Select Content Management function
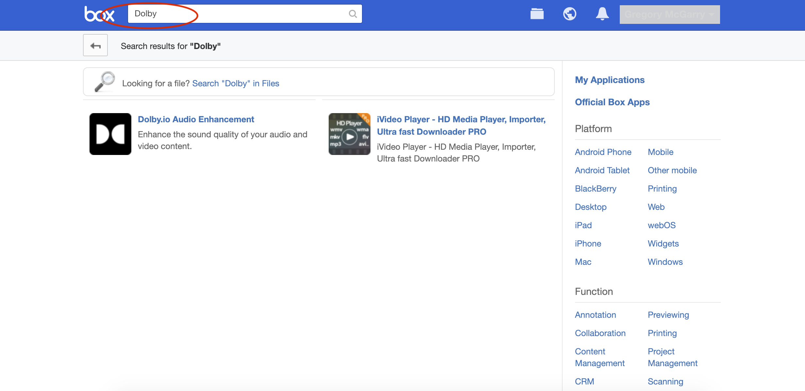Viewport: 805px width, 391px height. [x=600, y=357]
